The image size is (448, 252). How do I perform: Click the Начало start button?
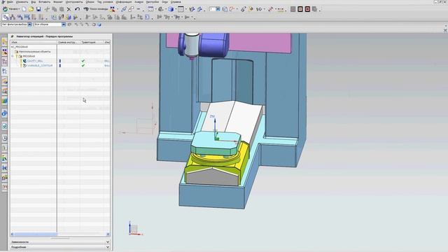coord(10,9)
